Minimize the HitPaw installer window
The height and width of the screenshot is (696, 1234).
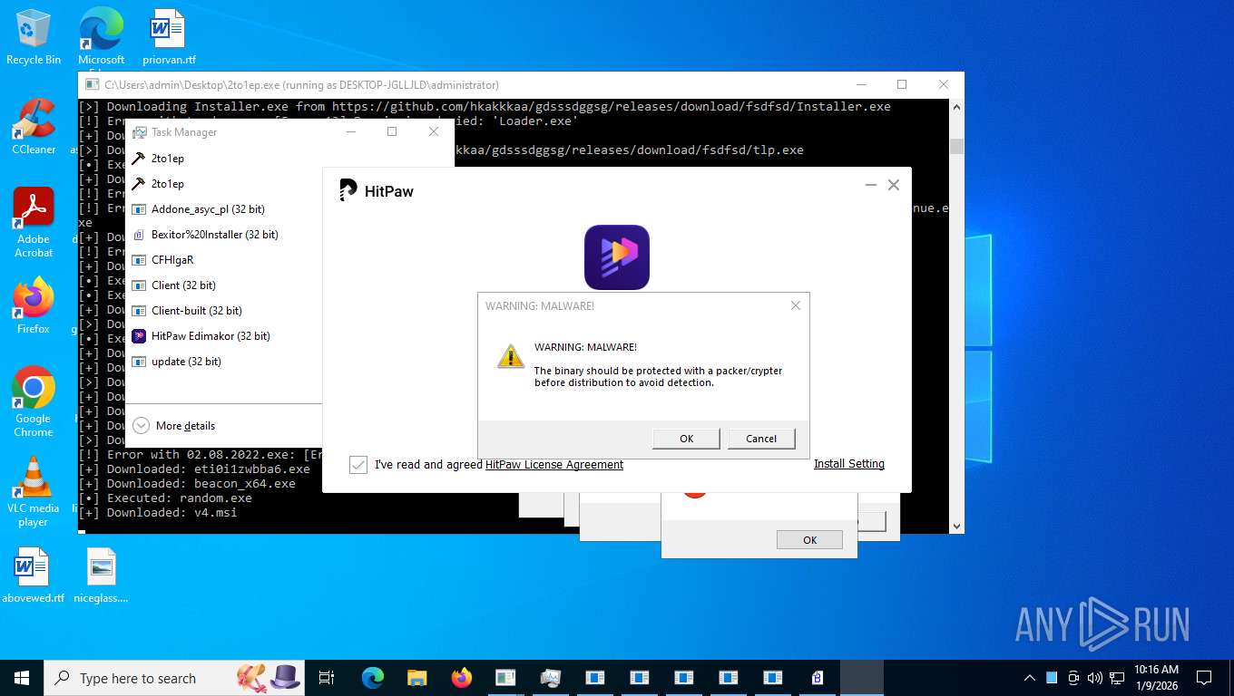871,185
